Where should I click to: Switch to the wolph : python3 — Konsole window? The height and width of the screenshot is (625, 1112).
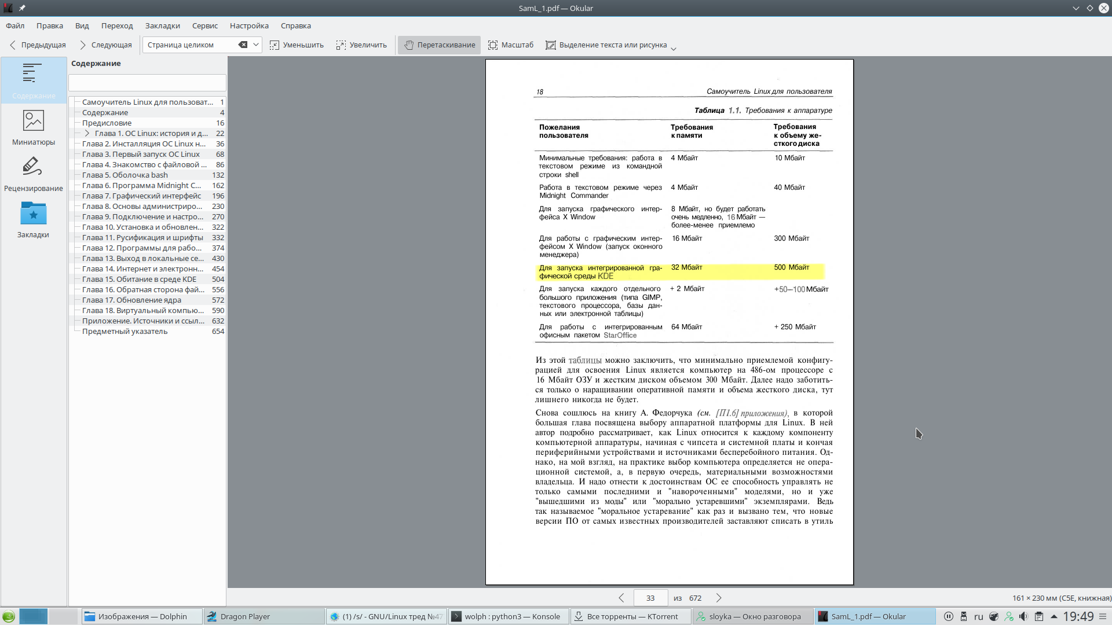pos(509,616)
